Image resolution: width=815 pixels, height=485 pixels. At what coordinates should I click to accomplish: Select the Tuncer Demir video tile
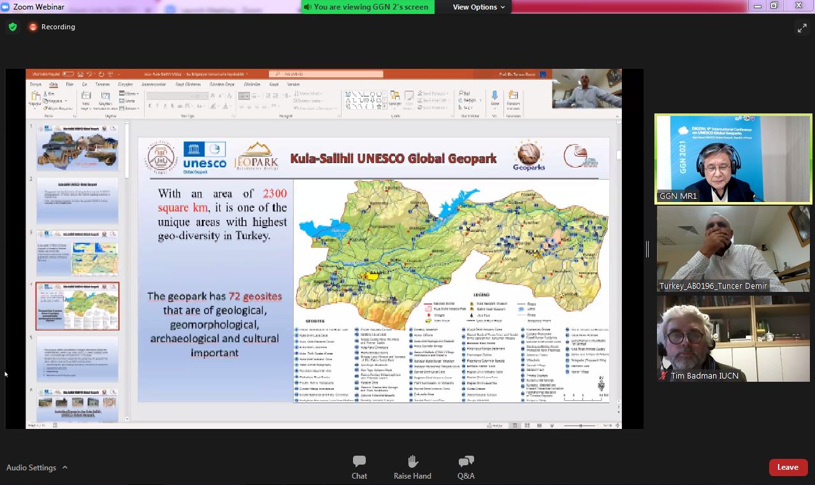733,249
